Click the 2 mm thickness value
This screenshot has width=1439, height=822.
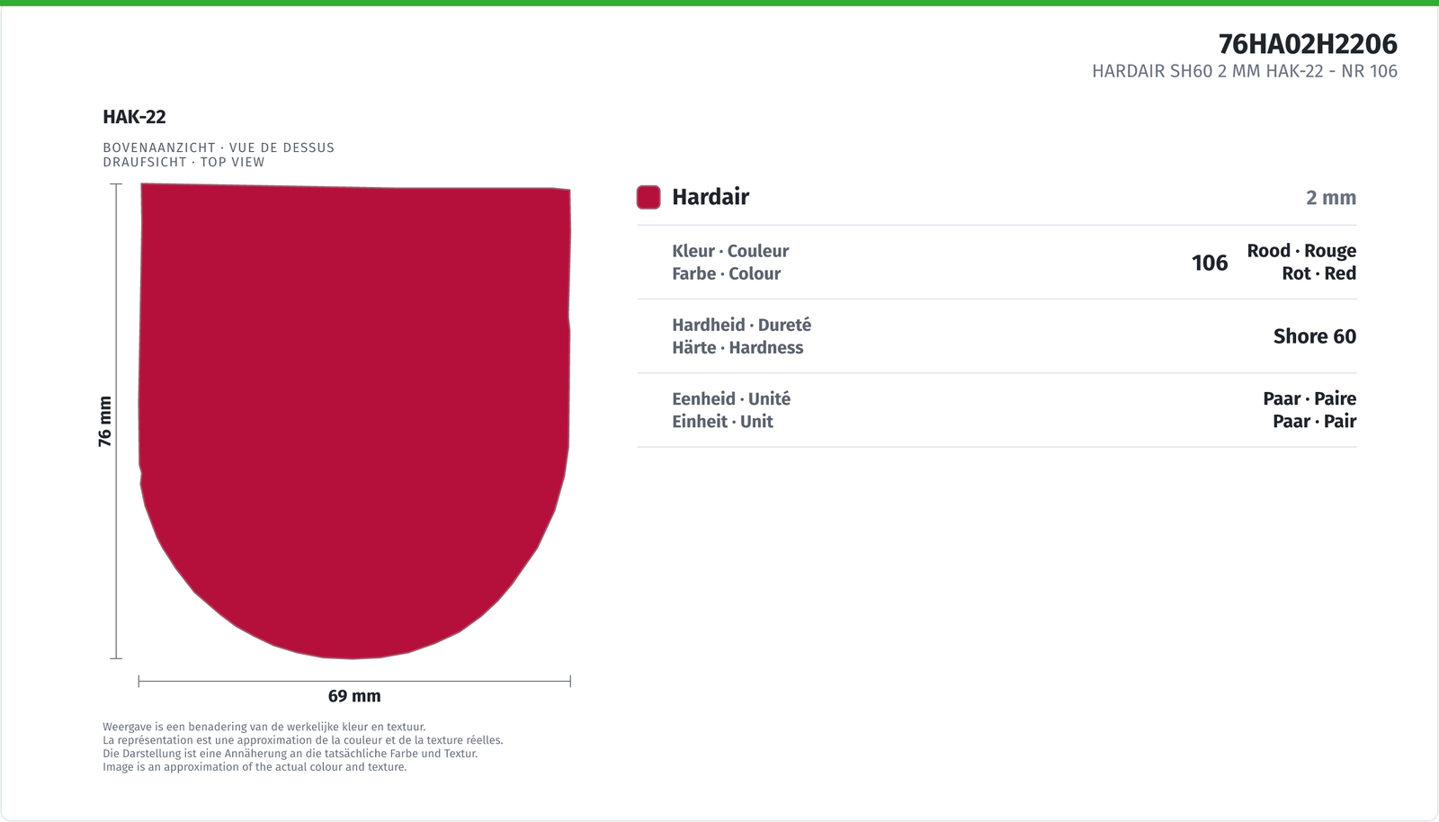point(1331,198)
